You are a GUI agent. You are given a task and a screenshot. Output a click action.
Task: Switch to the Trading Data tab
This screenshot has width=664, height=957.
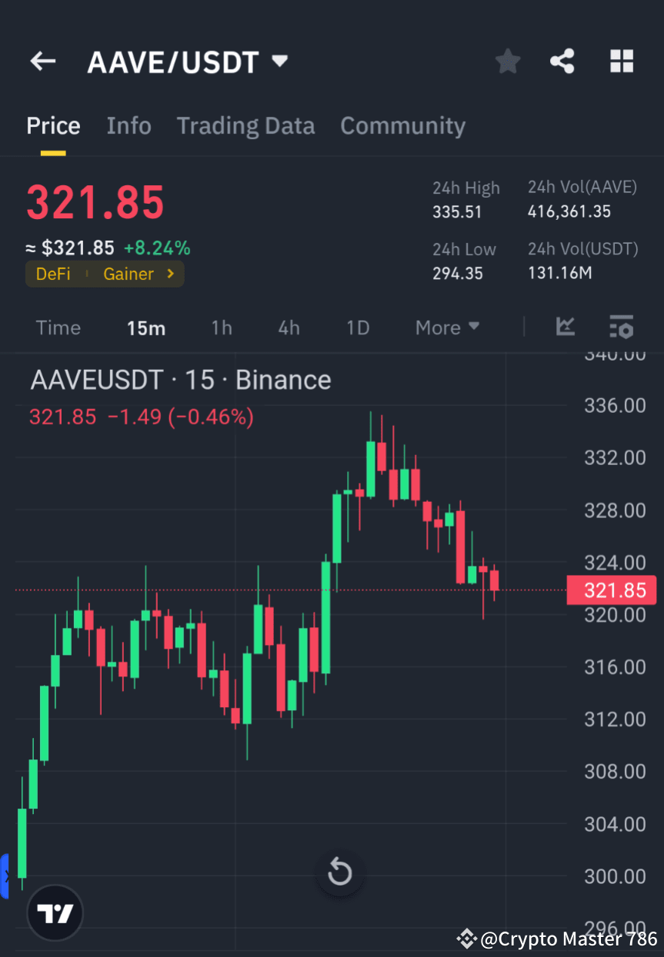(245, 125)
